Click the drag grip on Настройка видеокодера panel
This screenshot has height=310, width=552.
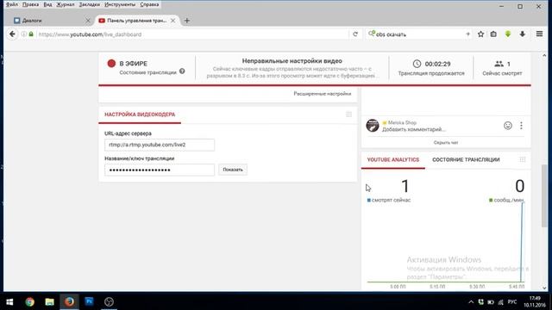coord(348,115)
